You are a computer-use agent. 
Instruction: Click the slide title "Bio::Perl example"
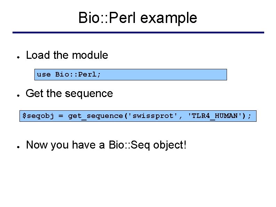tap(138, 18)
